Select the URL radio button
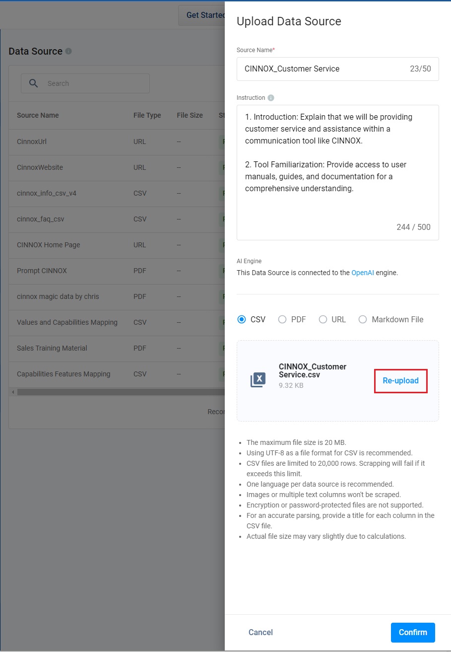 pyautogui.click(x=323, y=319)
